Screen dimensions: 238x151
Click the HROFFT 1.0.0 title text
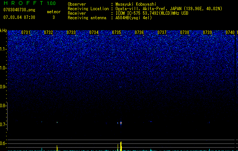point(30,3)
